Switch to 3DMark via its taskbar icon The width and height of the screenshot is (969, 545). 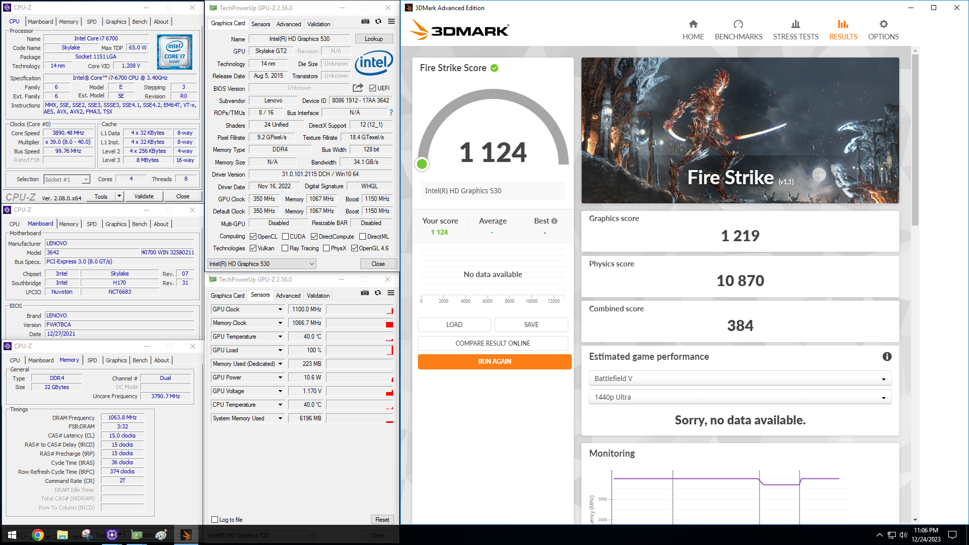pos(186,535)
